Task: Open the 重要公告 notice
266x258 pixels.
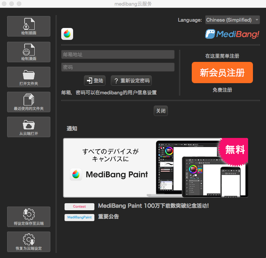Action: point(109,217)
